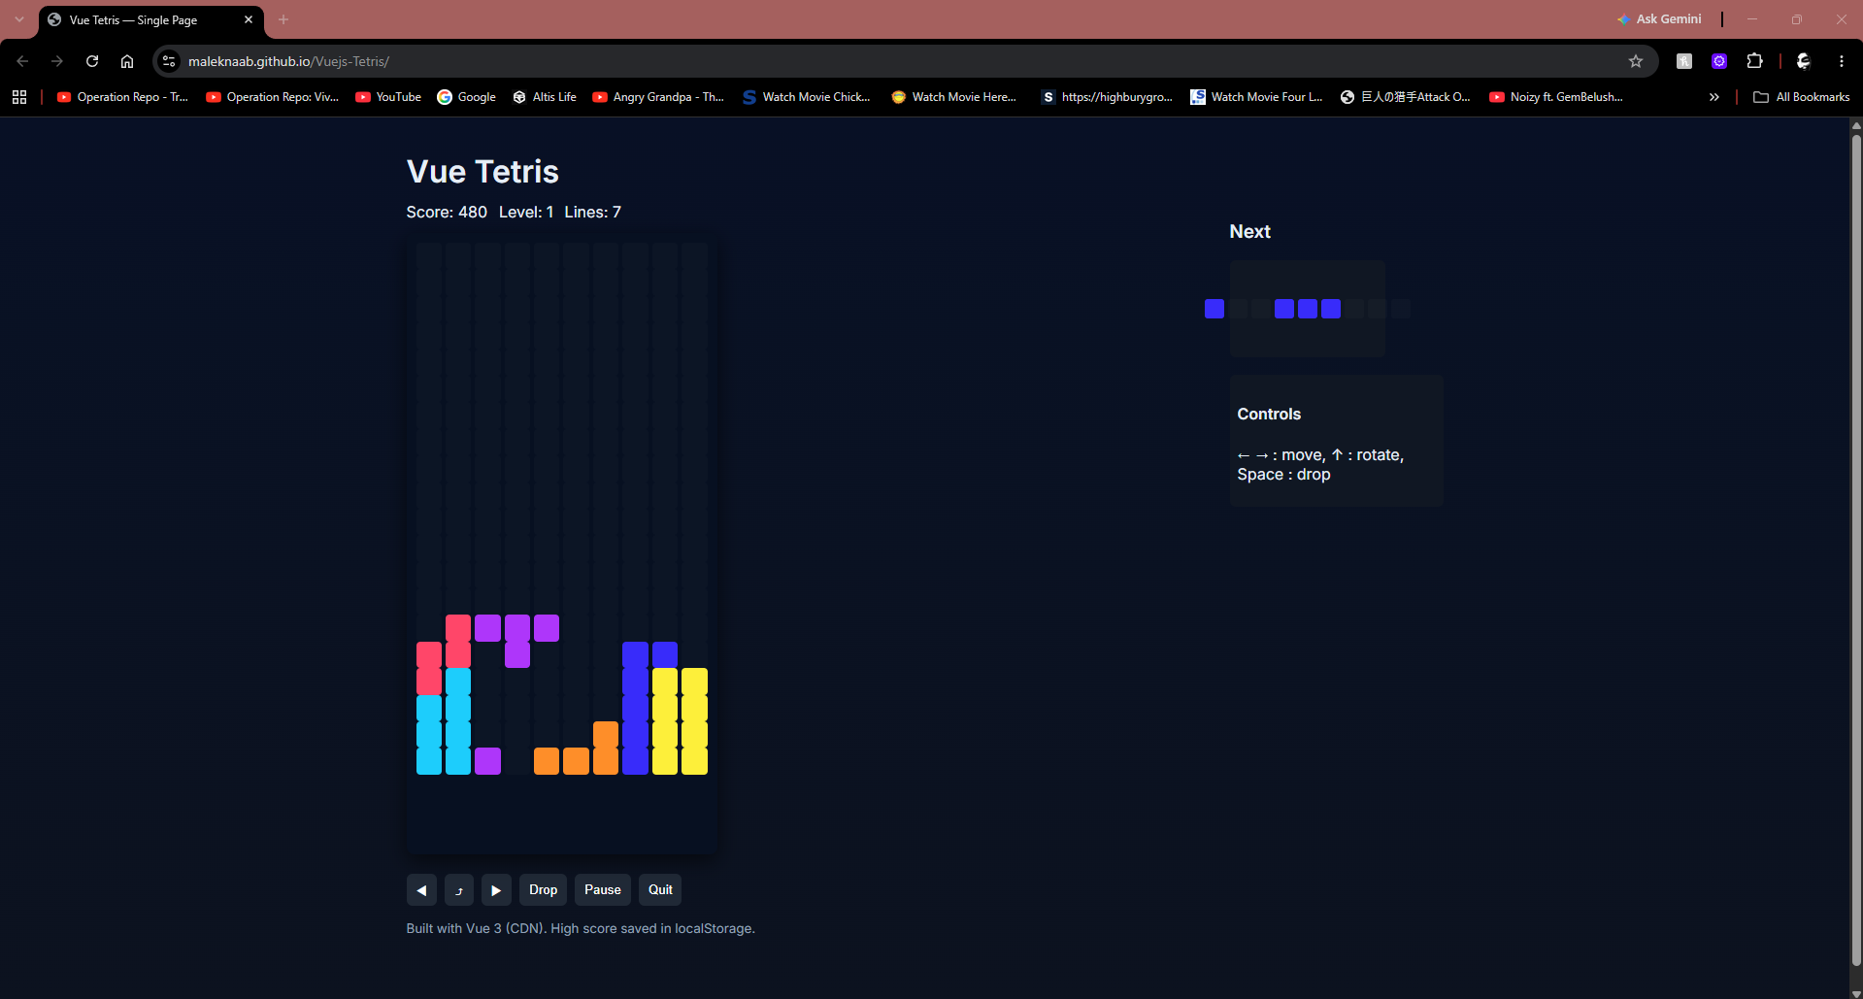The height and width of the screenshot is (999, 1863).
Task: Go forward in browser history
Action: (57, 61)
